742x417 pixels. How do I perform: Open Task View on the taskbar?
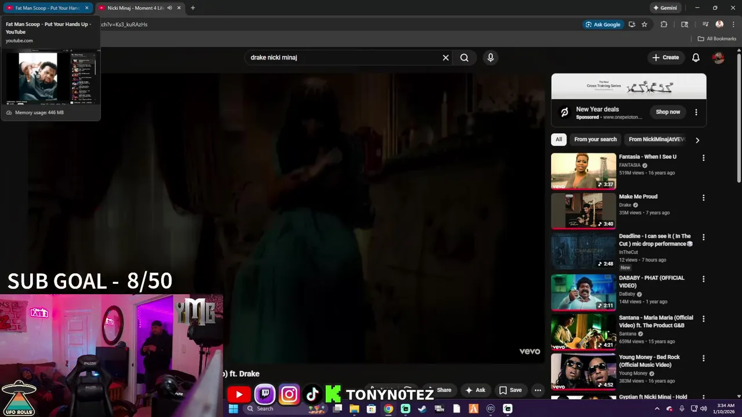point(337,408)
